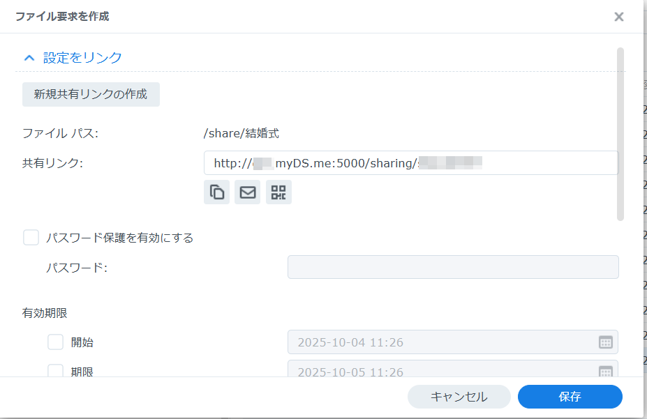Close the ファイル要求を作成 dialog

618,17
